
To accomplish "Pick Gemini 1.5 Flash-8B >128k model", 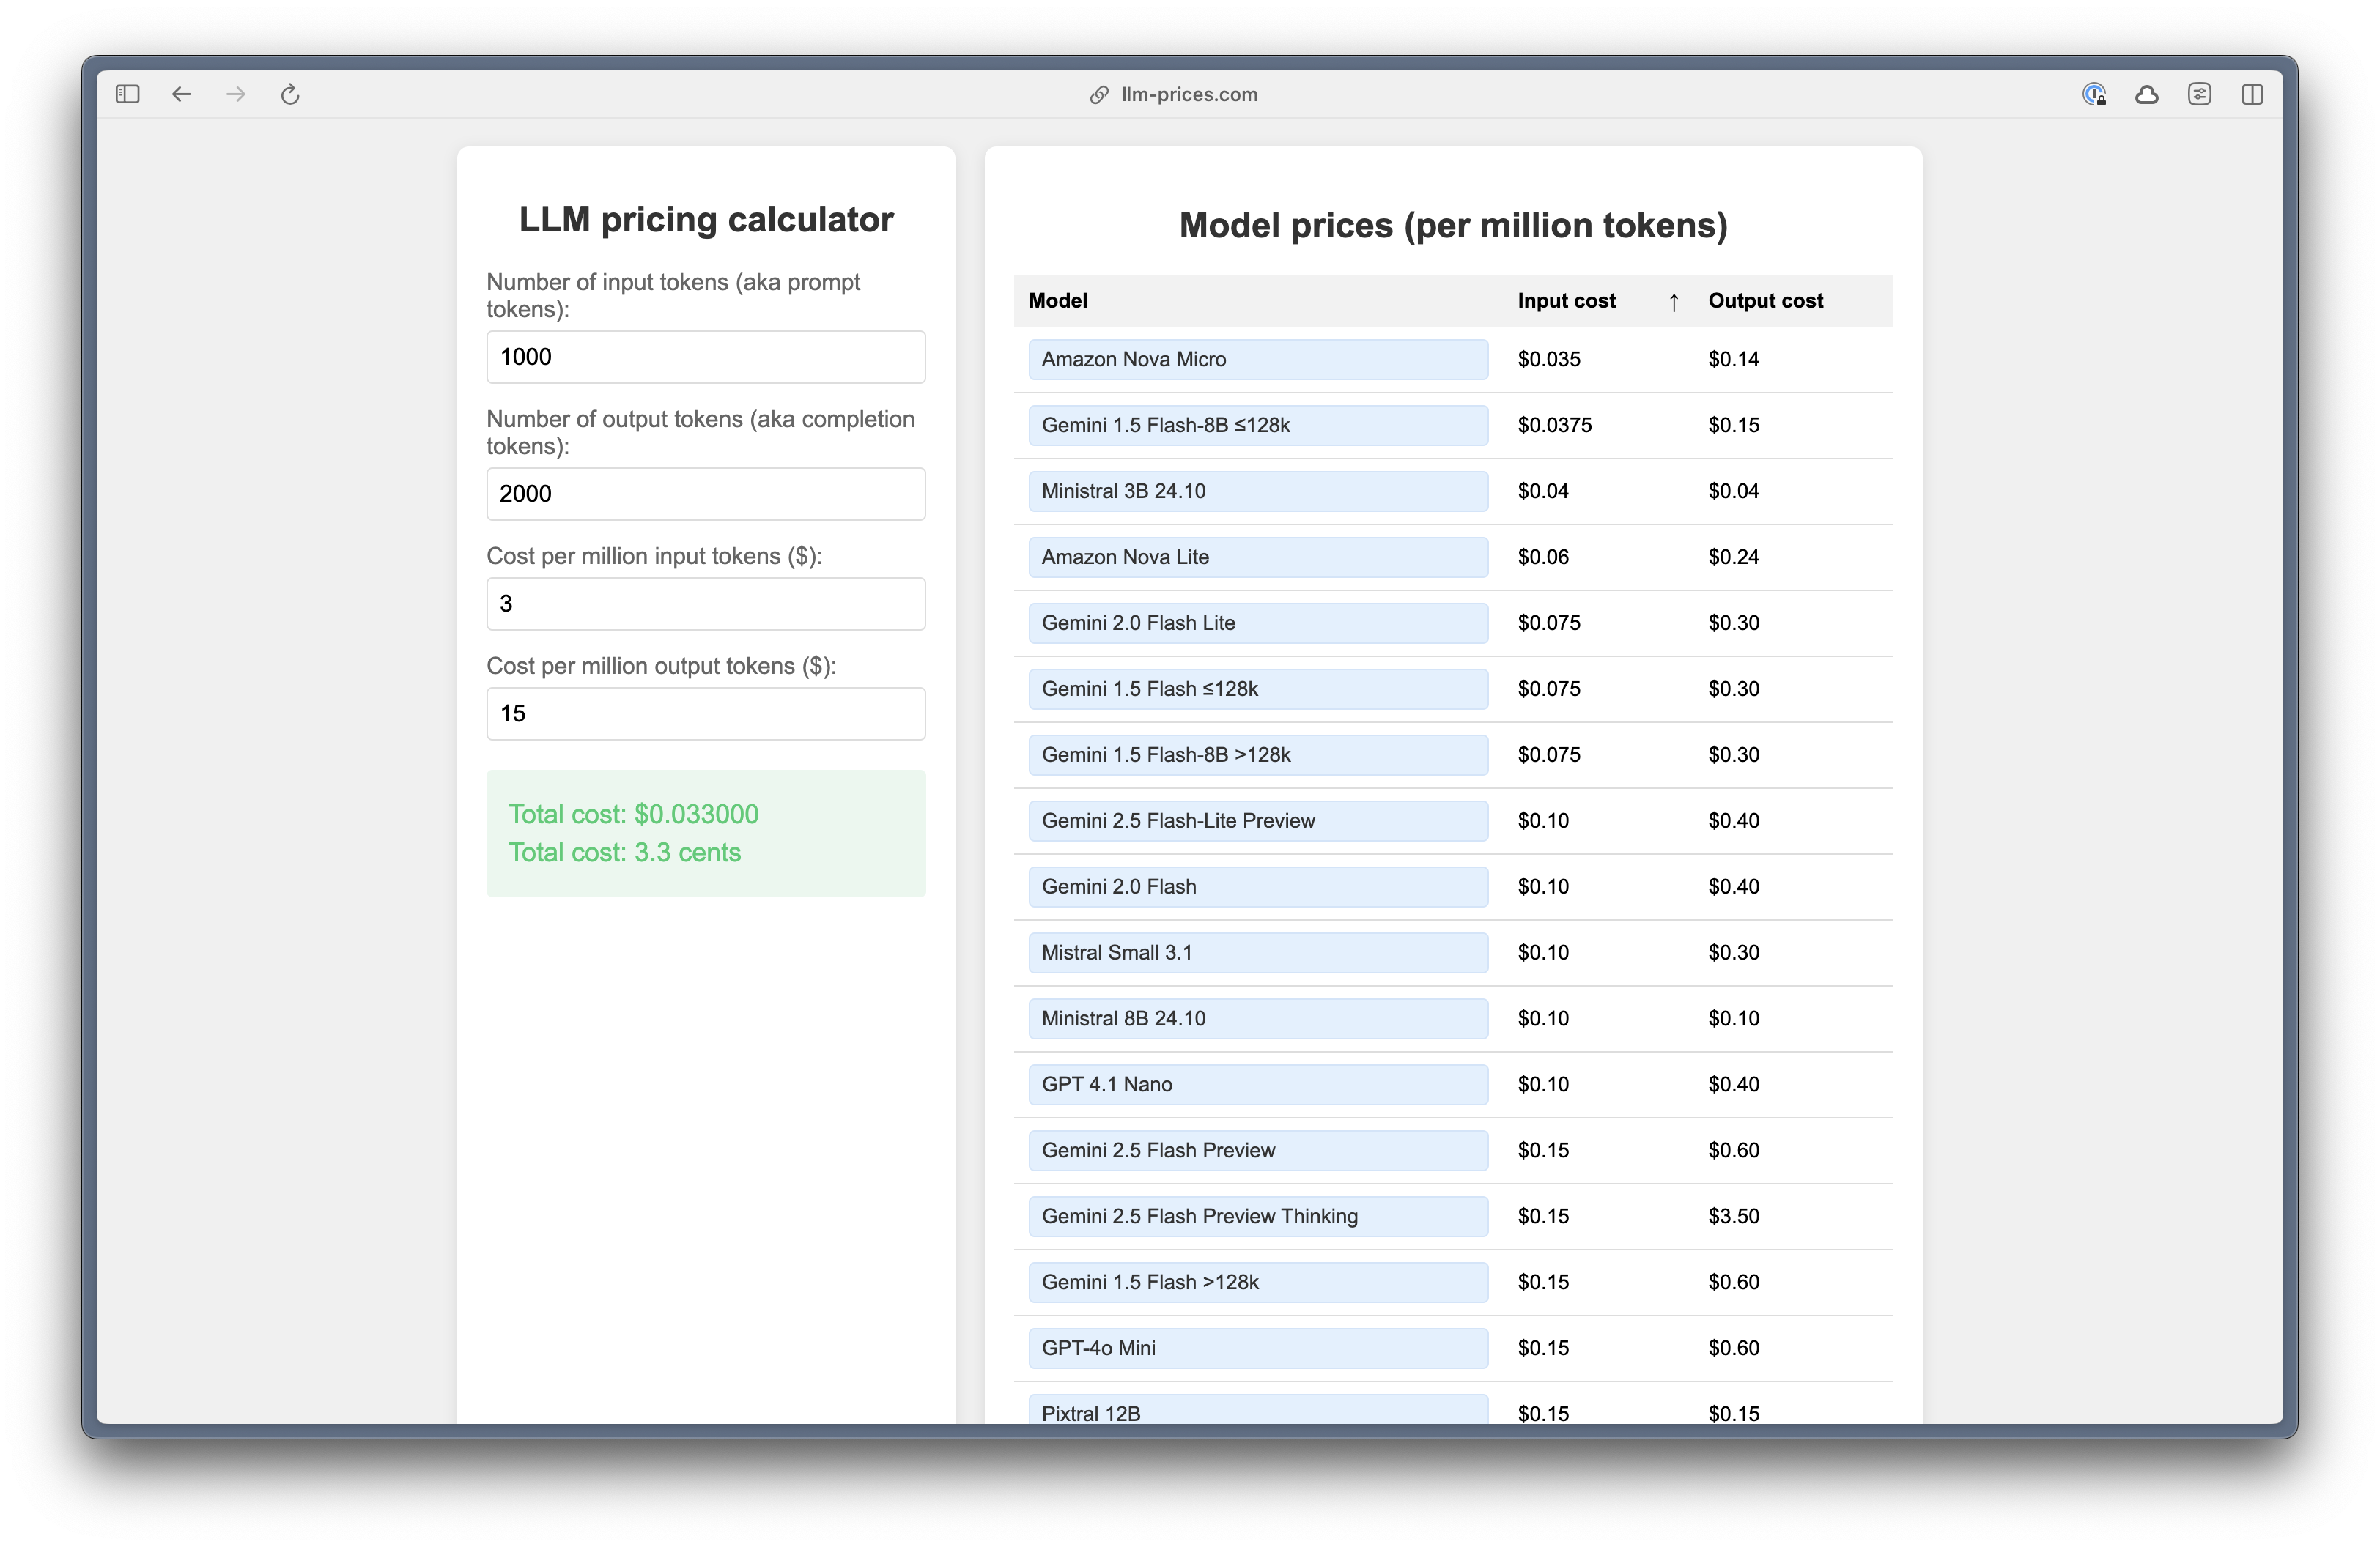I will [x=1258, y=755].
